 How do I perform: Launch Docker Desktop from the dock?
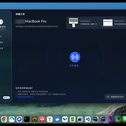[57, 119]
